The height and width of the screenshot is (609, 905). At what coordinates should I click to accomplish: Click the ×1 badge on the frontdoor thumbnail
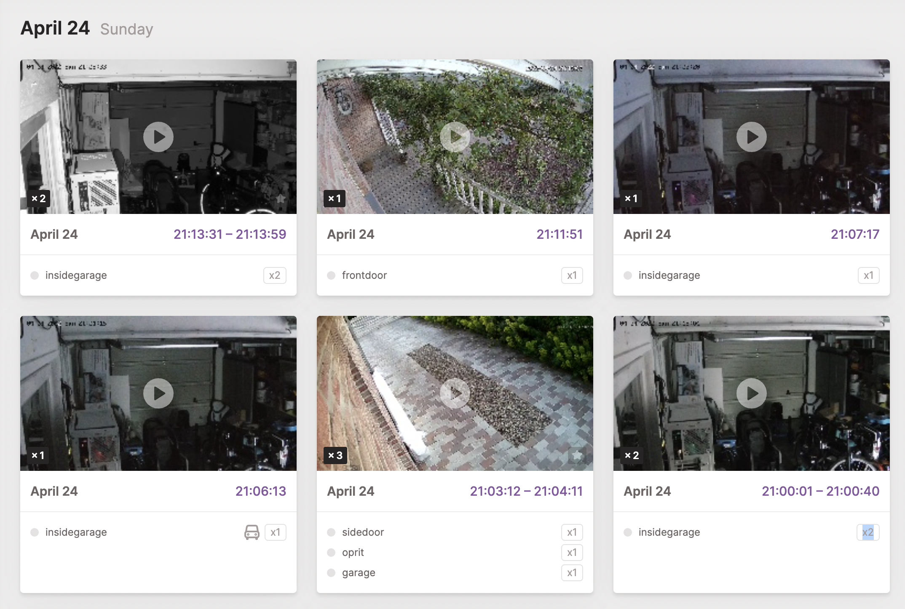(x=335, y=198)
